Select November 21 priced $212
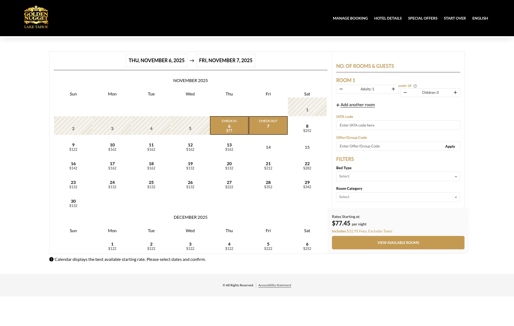 [x=268, y=166]
